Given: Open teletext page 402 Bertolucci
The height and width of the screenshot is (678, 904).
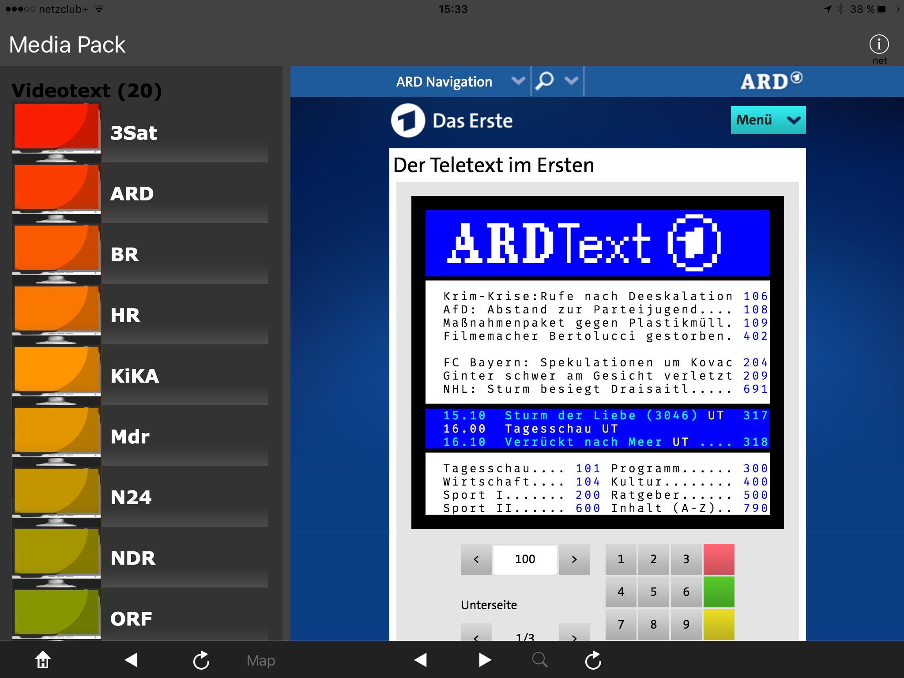Looking at the screenshot, I should [x=755, y=336].
